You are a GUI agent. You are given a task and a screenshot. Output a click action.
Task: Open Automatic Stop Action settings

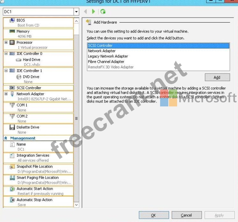[x=38, y=202]
